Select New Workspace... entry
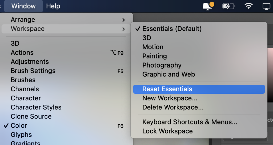Image resolution: width=273 pixels, height=145 pixels. pos(199,98)
